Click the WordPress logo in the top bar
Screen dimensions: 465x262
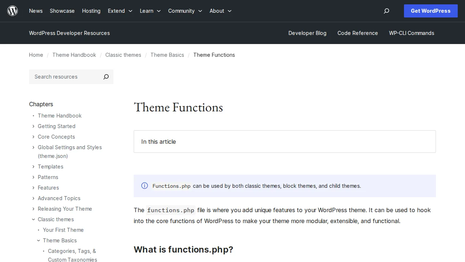tap(12, 11)
